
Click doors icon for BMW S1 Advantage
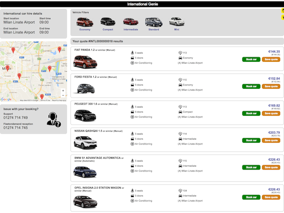[x=132, y=166]
